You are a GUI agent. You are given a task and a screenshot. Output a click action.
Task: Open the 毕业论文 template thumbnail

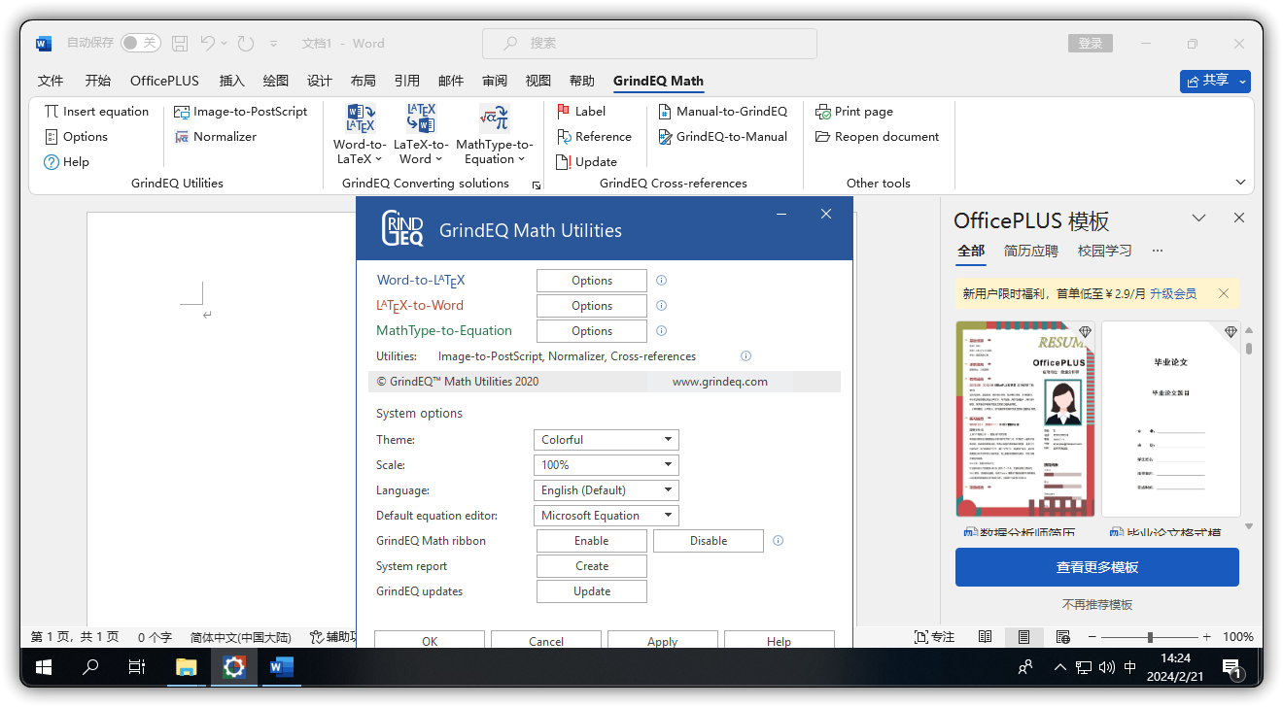(x=1171, y=418)
